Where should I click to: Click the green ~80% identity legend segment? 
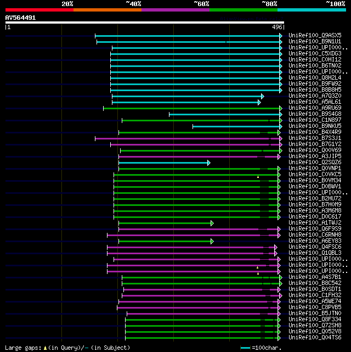click(x=244, y=10)
